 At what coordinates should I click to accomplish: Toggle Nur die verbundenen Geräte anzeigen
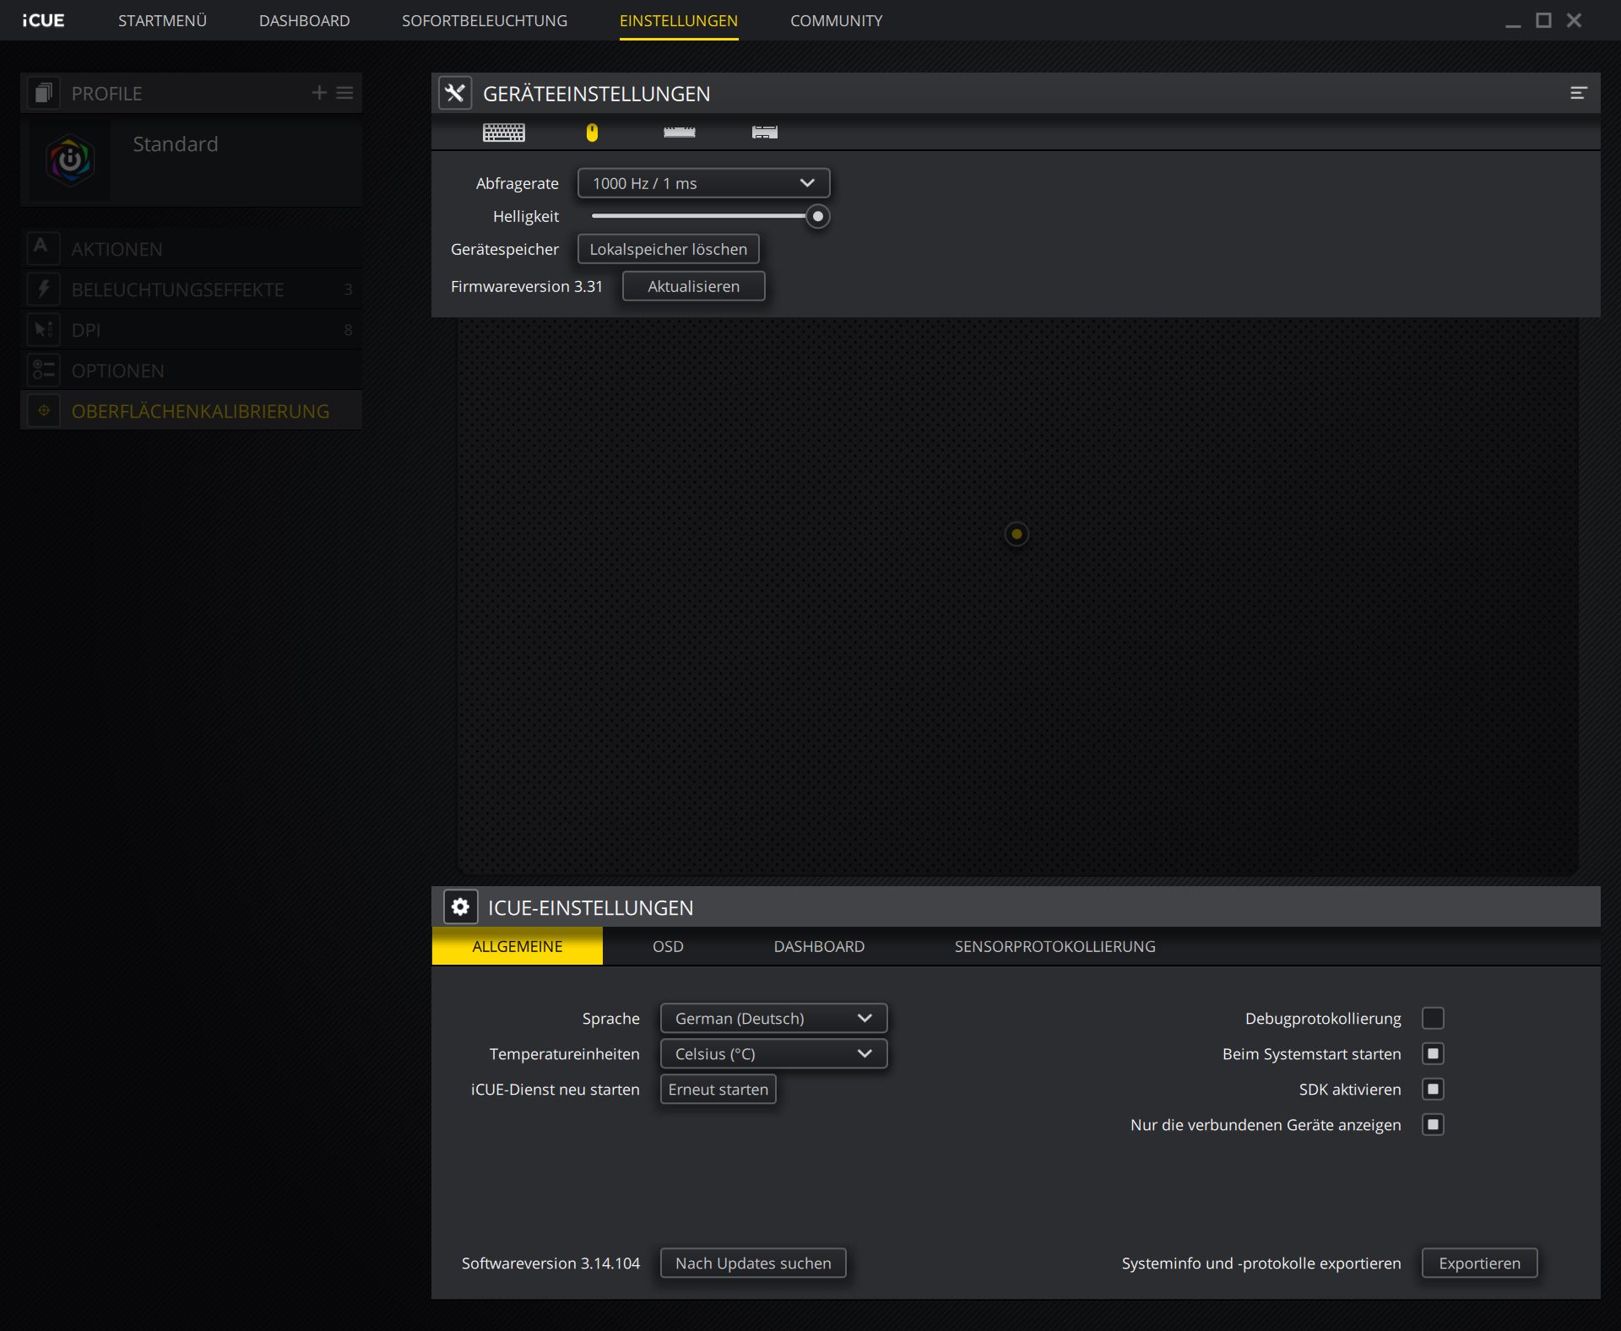[1433, 1124]
